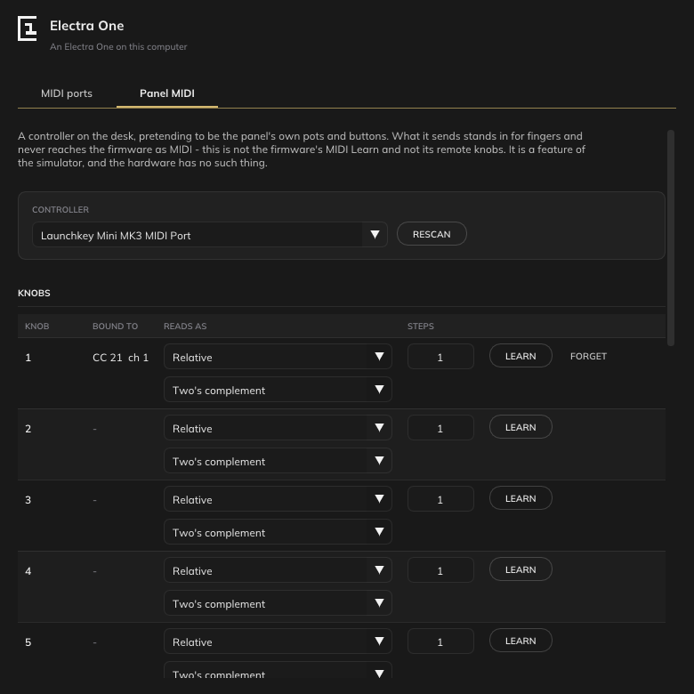Open knob 3 Two's complement dropdown
Viewport: 694px width, 694px height.
(278, 532)
